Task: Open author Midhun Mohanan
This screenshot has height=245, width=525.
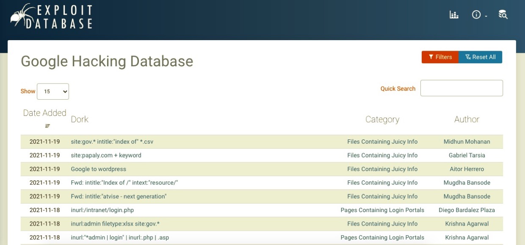Action: tap(467, 142)
